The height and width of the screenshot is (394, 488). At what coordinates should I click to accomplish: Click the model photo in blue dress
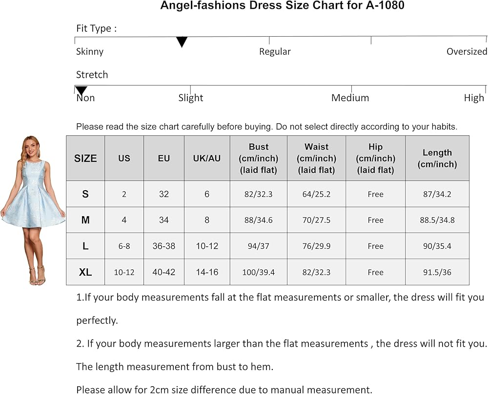[33, 210]
